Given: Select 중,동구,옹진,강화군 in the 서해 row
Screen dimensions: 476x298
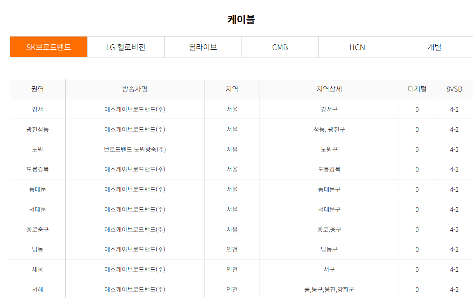Looking at the screenshot, I should tap(329, 289).
